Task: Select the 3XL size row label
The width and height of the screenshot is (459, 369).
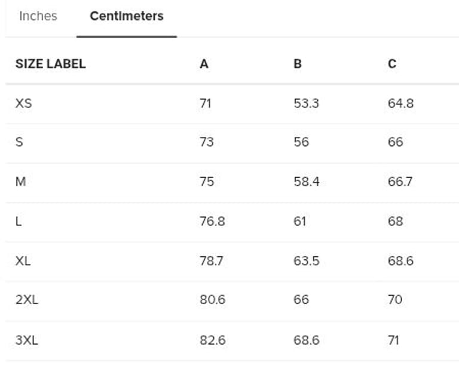Action: coord(26,340)
